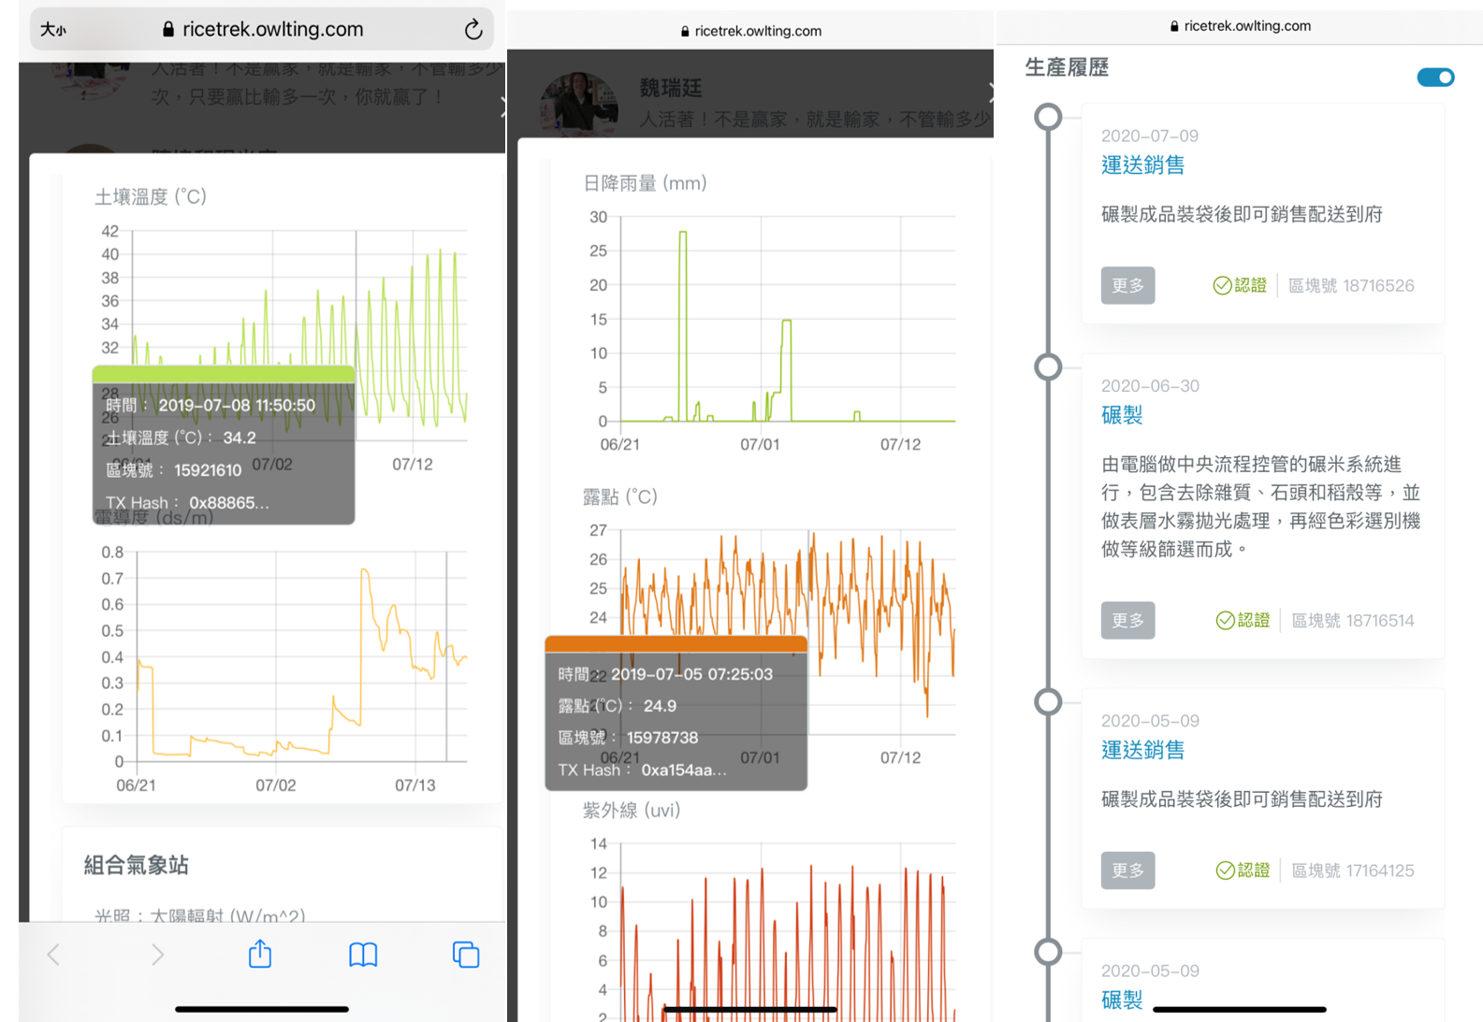Select timeline node for 2020-05-09 運送銷售
This screenshot has height=1022, width=1483.
click(x=1048, y=701)
